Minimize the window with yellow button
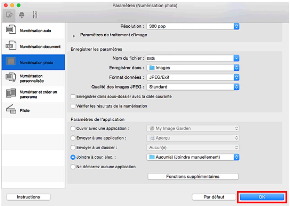The height and width of the screenshot is (206, 290). tap(12, 5)
